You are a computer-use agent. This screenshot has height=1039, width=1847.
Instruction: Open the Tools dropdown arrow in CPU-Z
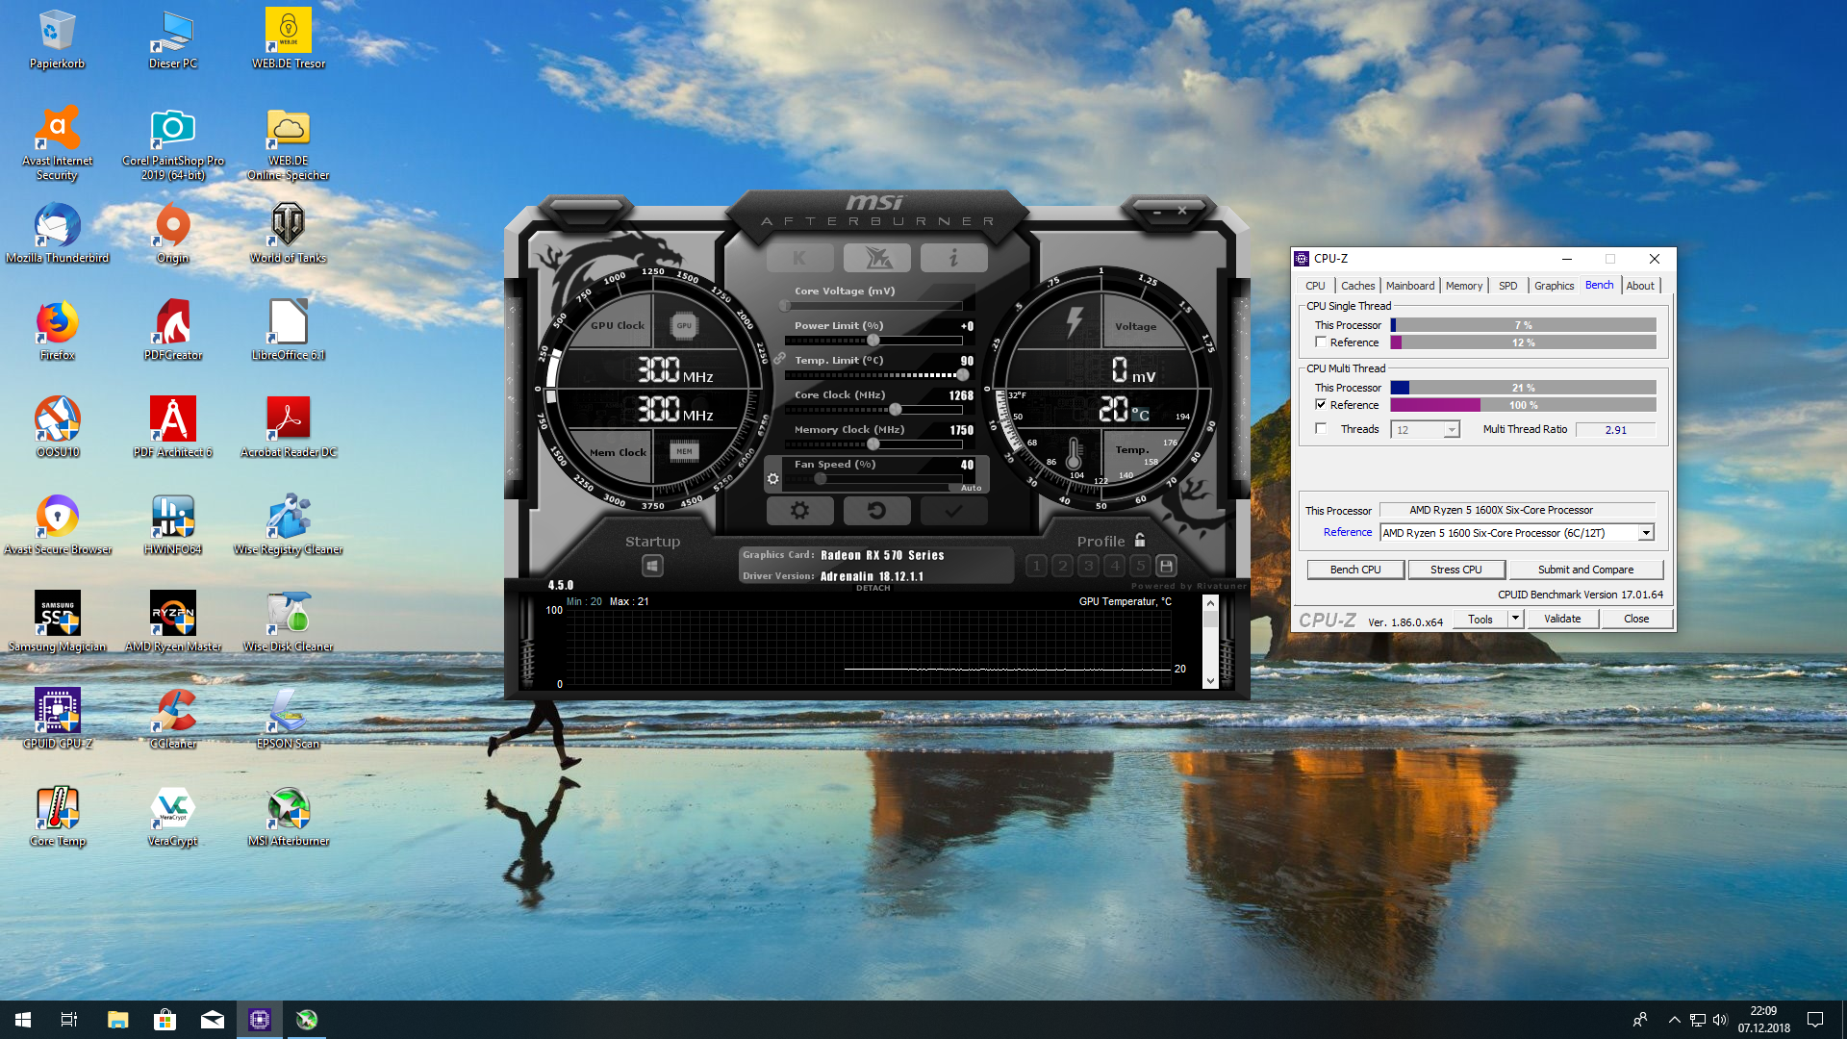(1516, 619)
